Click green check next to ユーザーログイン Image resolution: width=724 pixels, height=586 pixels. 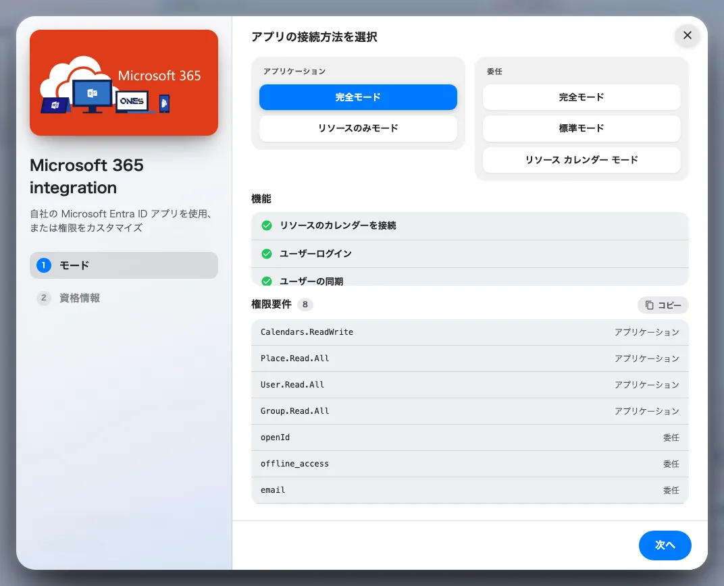(x=266, y=254)
